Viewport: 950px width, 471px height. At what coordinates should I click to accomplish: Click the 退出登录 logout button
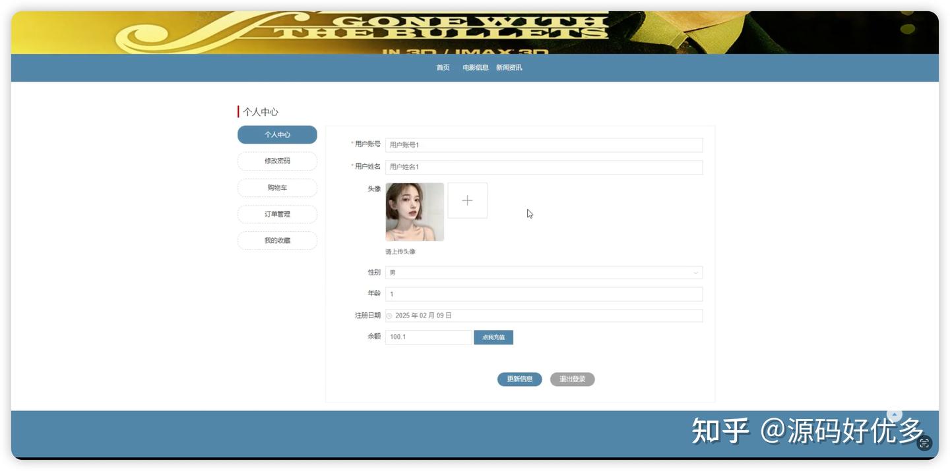[572, 379]
